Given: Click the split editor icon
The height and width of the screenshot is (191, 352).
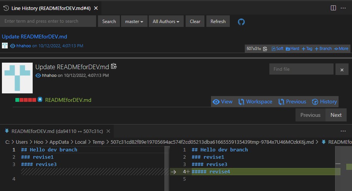Looking at the screenshot, I should [x=334, y=8].
